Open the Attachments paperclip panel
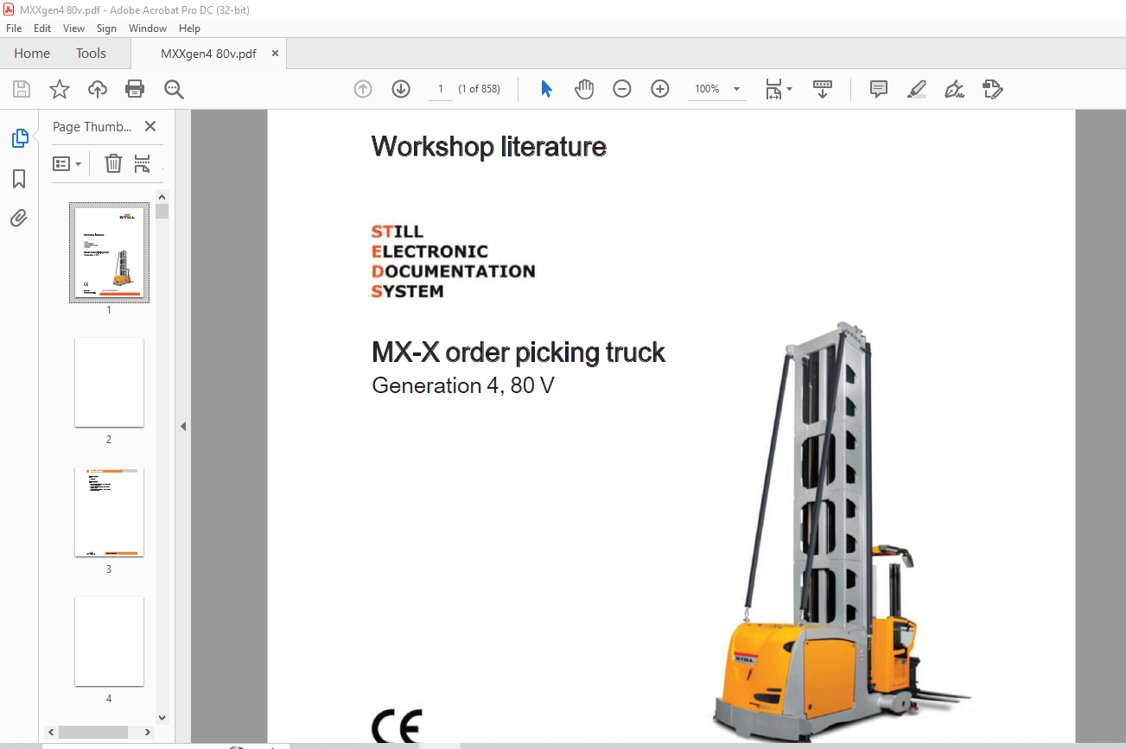The image size is (1126, 749). 19,218
